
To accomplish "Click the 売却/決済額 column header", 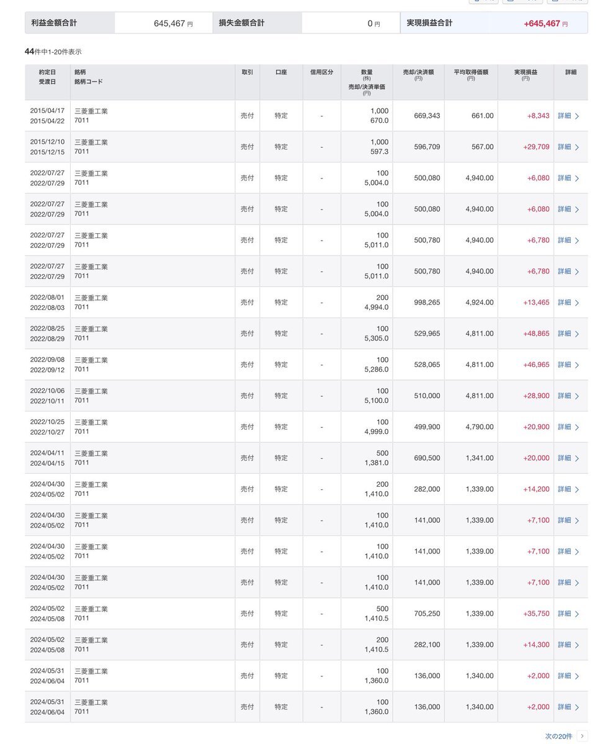I will (418, 72).
